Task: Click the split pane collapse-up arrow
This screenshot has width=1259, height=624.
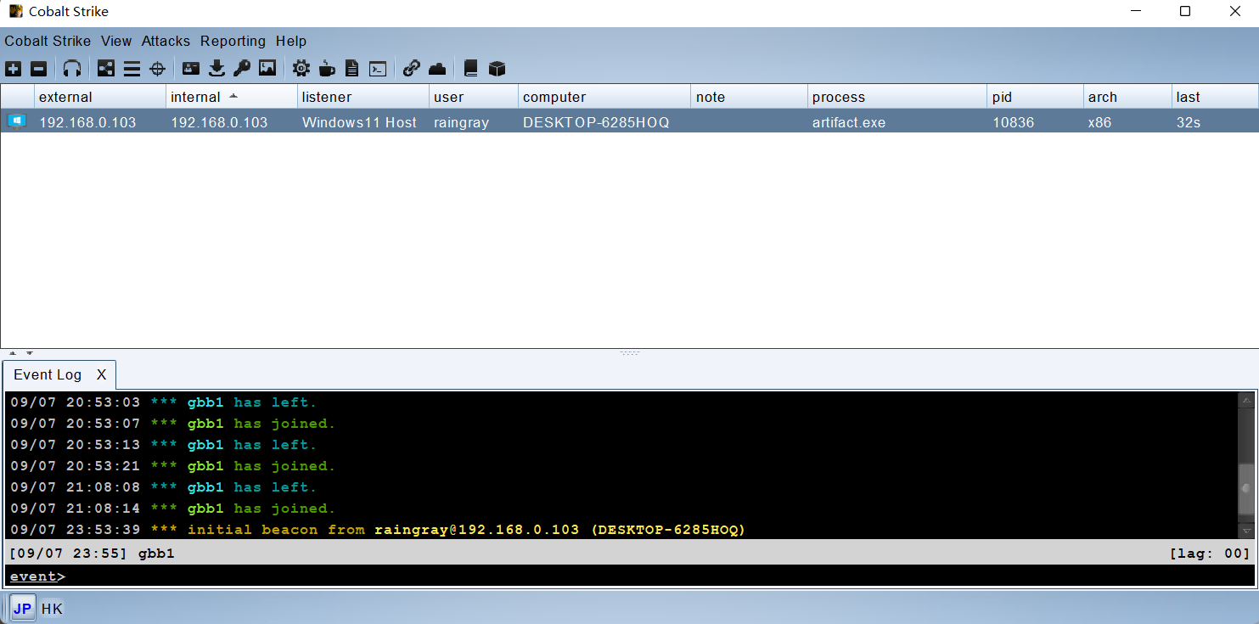Action: (x=13, y=353)
